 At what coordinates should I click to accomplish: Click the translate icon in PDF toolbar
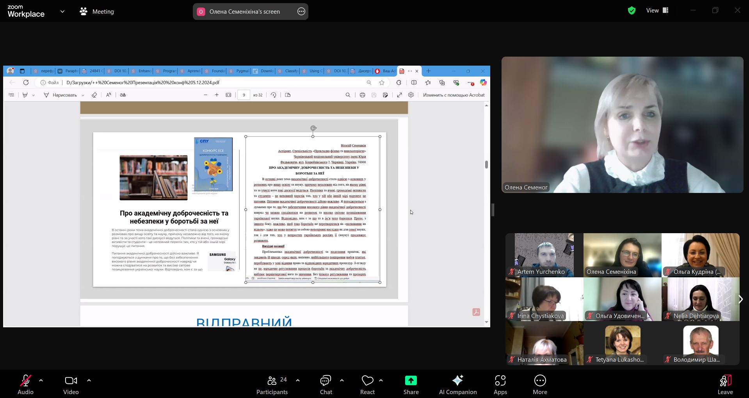tap(123, 95)
